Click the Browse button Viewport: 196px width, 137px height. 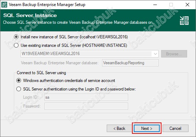pyautogui.click(x=174, y=54)
